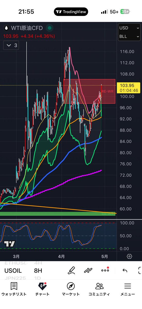Tap the 50.00 oscillator scale label
142x309 pixels.
click(126, 236)
